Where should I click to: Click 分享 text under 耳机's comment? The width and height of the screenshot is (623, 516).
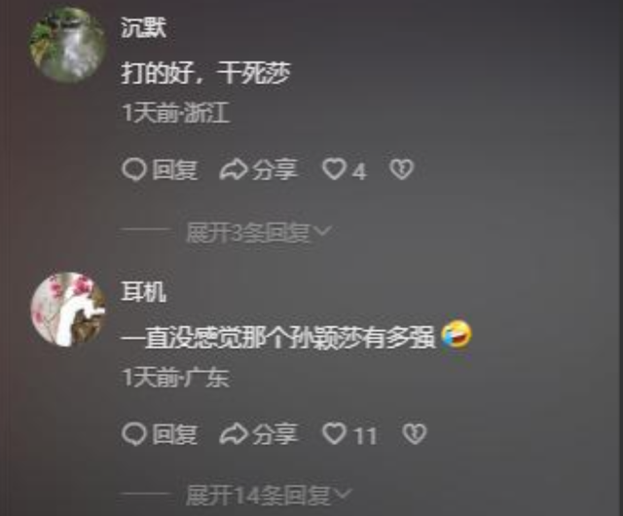[x=275, y=434]
